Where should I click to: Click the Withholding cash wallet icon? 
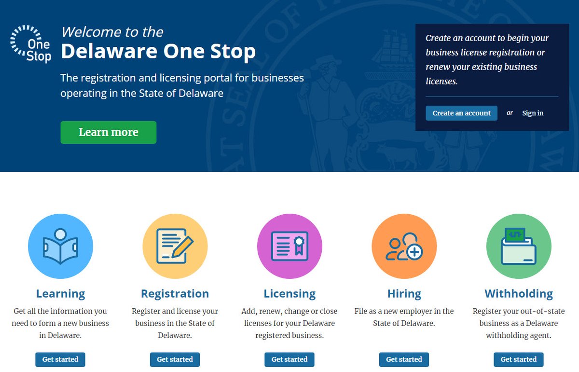tap(519, 246)
